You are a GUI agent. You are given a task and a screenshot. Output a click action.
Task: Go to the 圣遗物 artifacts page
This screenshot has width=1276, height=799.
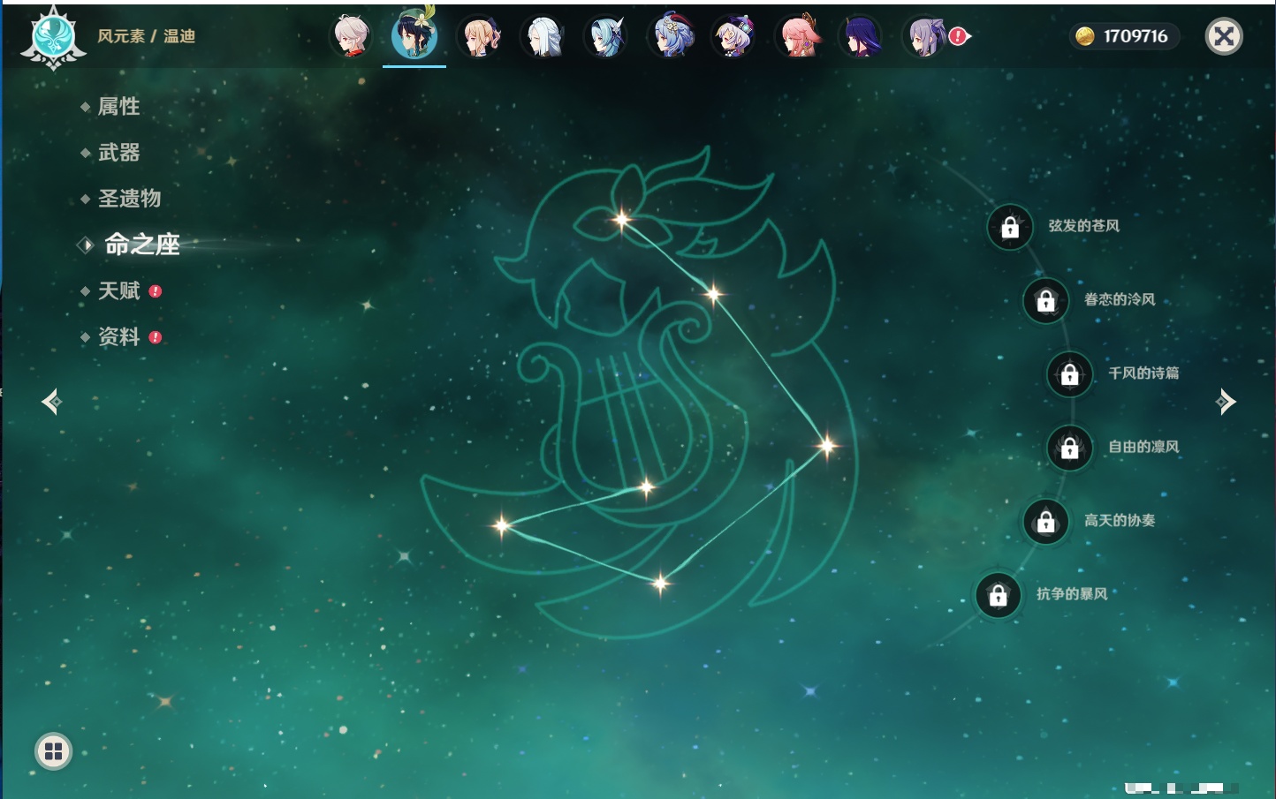(129, 199)
